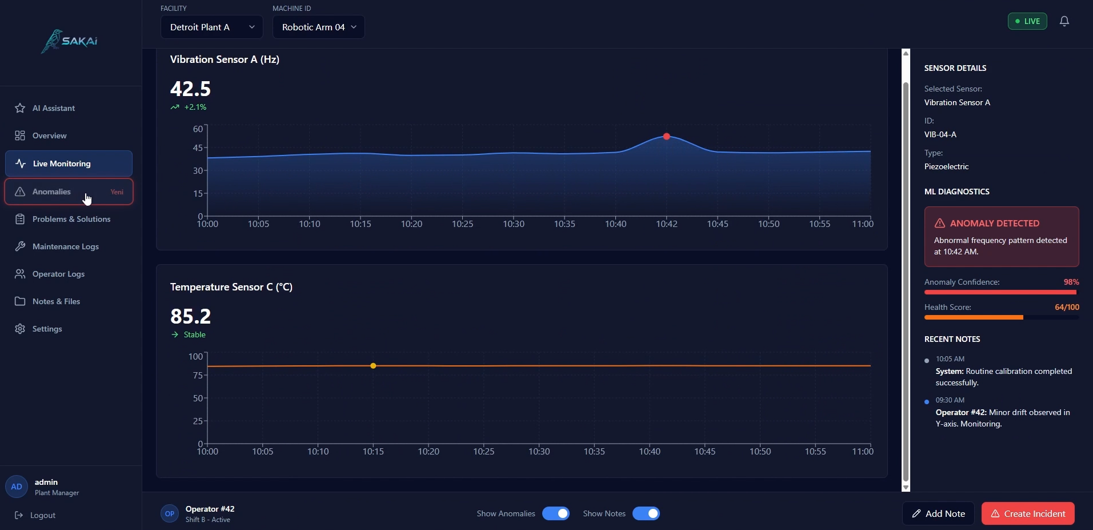This screenshot has width=1093, height=530.
Task: Click the Settings gear icon
Action: (20, 329)
